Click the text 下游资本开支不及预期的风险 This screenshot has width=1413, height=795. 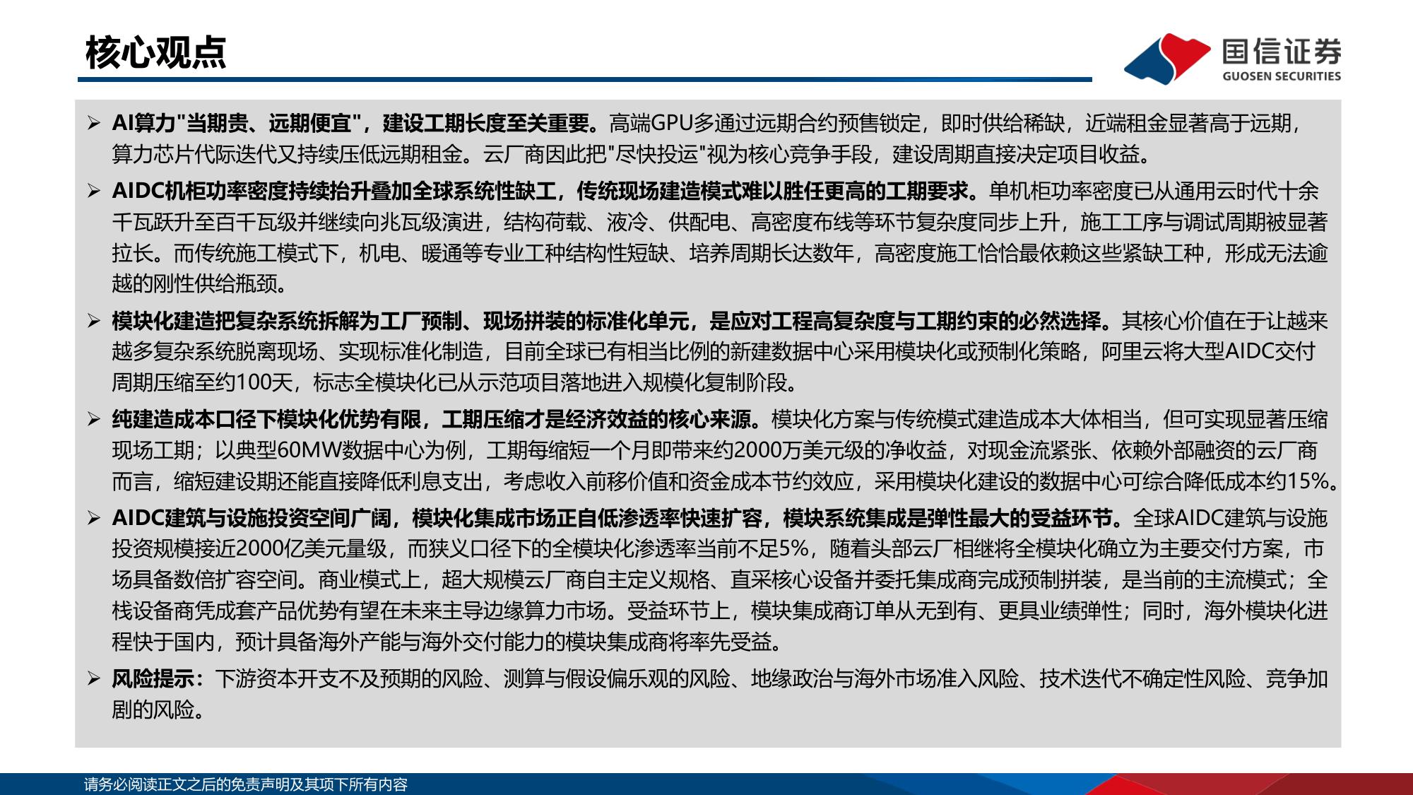pyautogui.click(x=349, y=679)
